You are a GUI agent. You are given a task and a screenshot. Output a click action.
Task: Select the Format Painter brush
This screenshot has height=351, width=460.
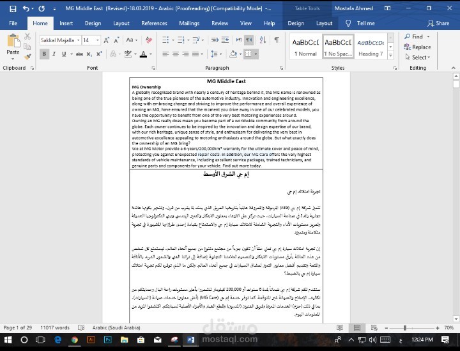point(27,56)
